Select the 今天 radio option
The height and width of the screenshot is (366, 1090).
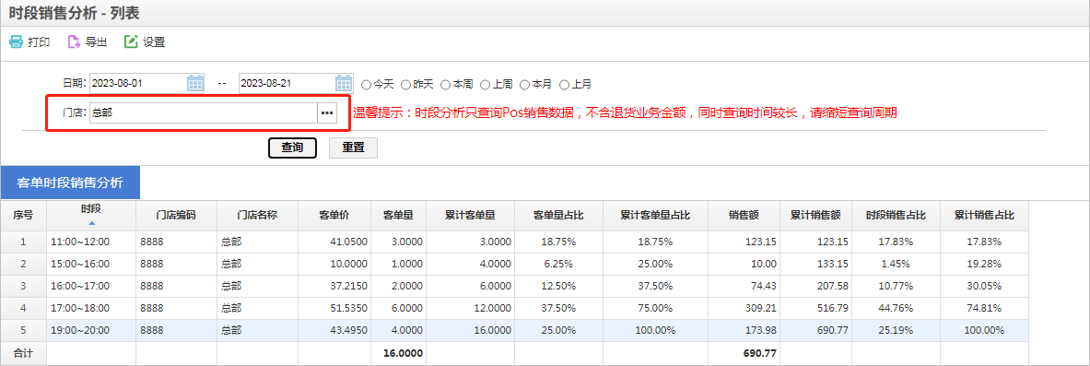[366, 84]
